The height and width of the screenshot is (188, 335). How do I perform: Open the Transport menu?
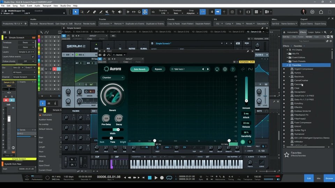coord(47,6)
